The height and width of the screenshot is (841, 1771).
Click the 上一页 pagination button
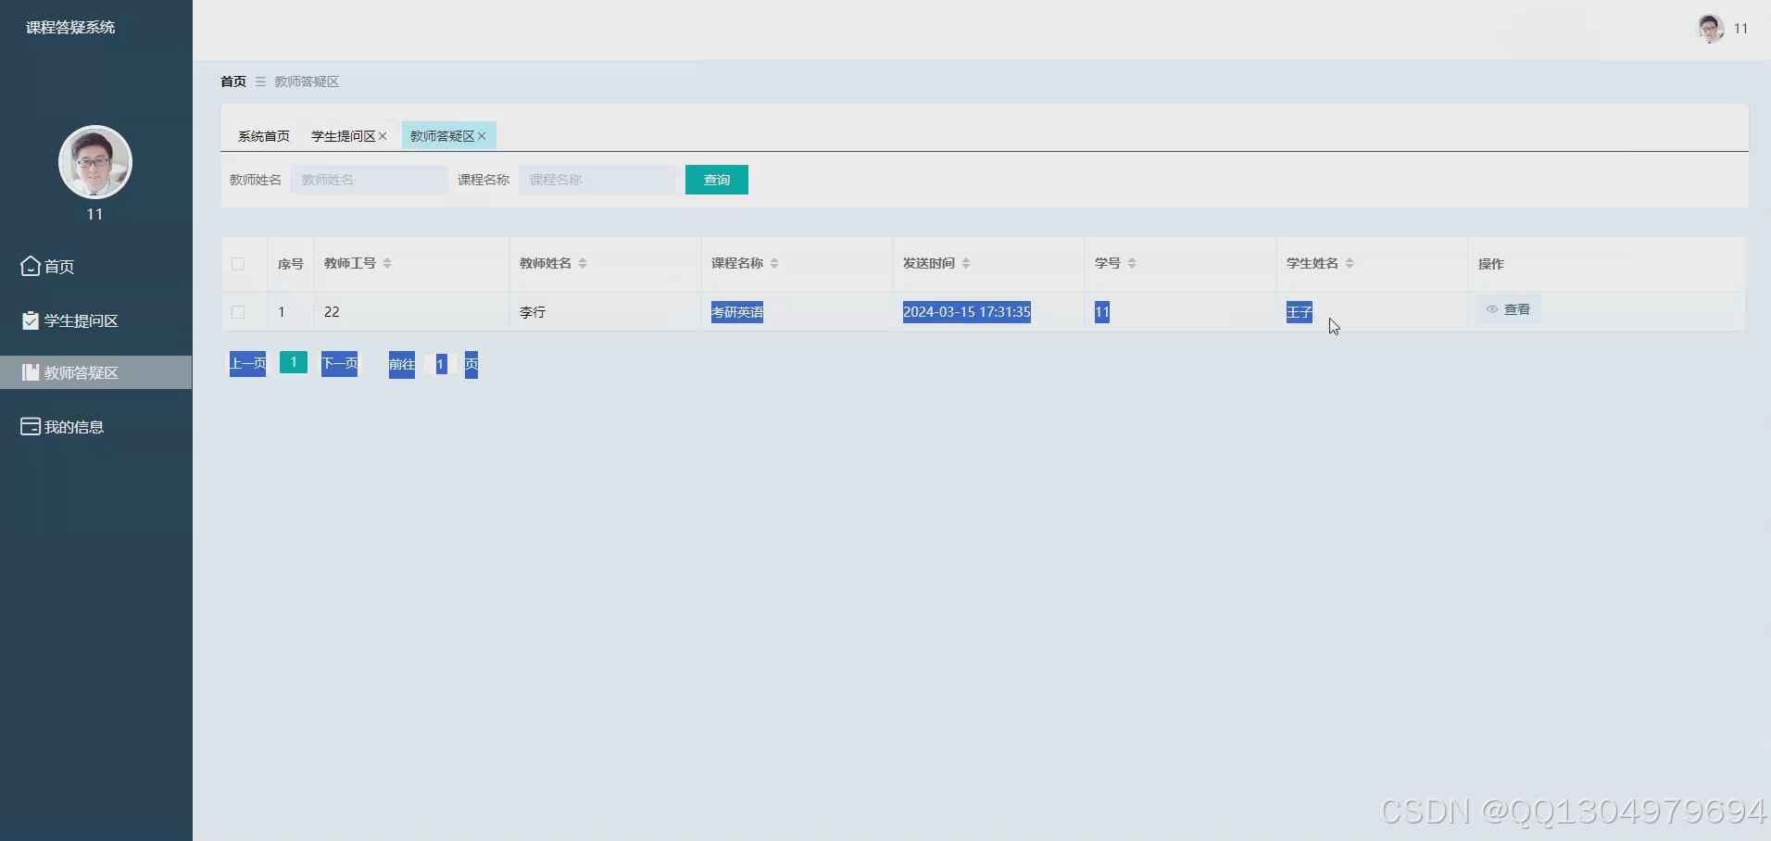click(x=247, y=363)
